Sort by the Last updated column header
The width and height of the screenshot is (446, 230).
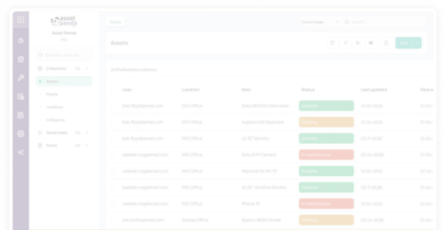pos(374,90)
